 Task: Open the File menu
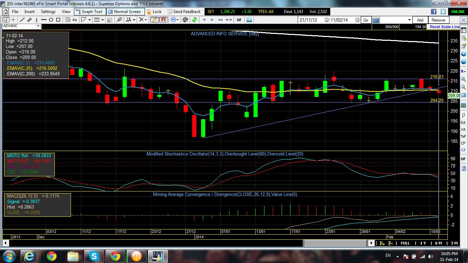[x=15, y=11]
